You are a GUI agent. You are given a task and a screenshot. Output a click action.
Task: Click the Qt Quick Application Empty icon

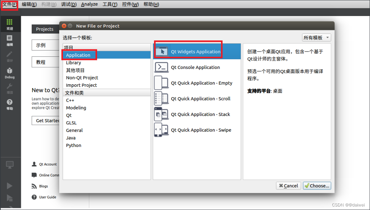(162, 83)
